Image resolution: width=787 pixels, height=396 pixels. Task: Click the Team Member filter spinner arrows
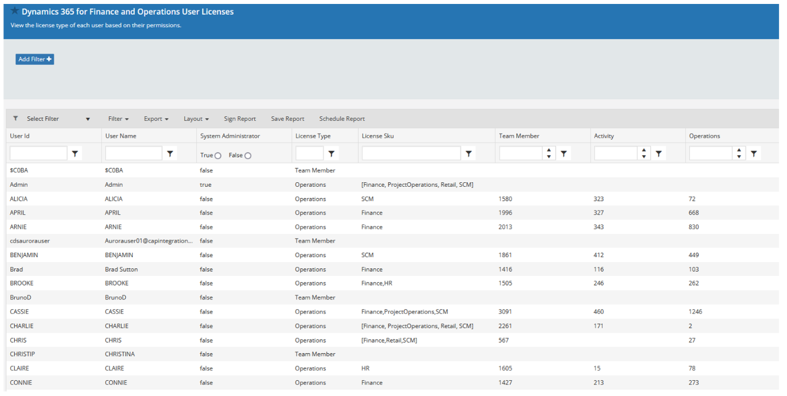pyautogui.click(x=549, y=153)
